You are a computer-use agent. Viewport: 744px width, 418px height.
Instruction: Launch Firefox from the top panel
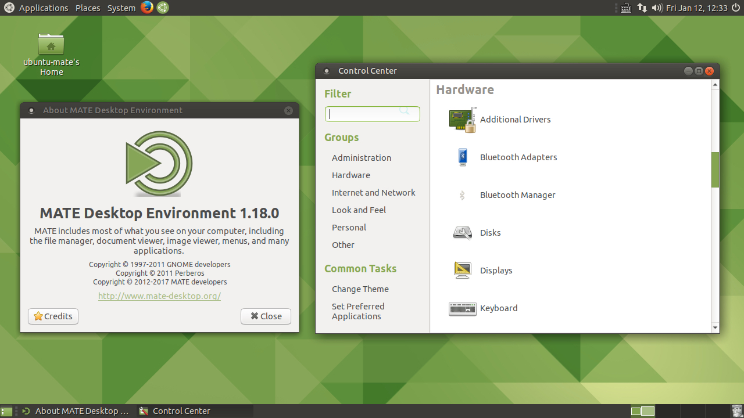click(x=146, y=8)
